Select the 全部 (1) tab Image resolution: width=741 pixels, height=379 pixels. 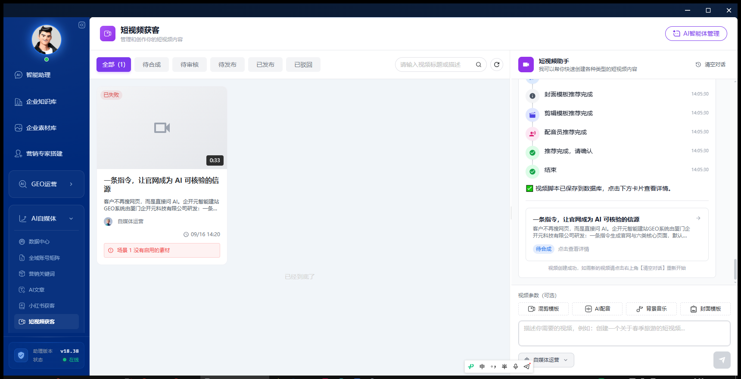tap(114, 65)
